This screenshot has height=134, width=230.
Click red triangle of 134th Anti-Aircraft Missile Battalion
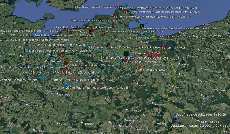tap(76, 79)
